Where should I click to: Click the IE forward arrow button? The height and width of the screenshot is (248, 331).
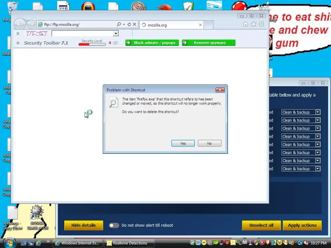pyautogui.click(x=31, y=25)
